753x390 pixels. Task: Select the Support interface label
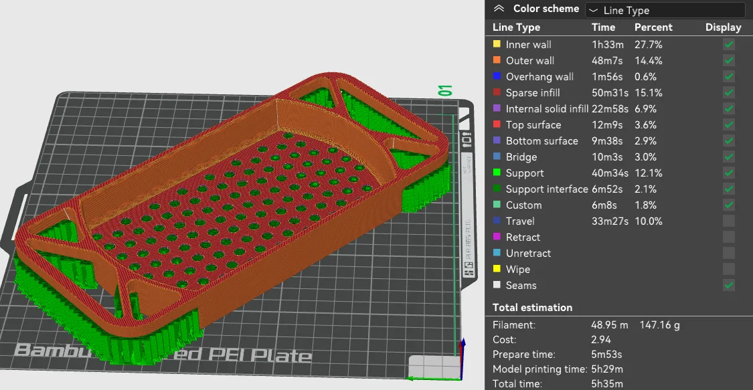tap(547, 189)
